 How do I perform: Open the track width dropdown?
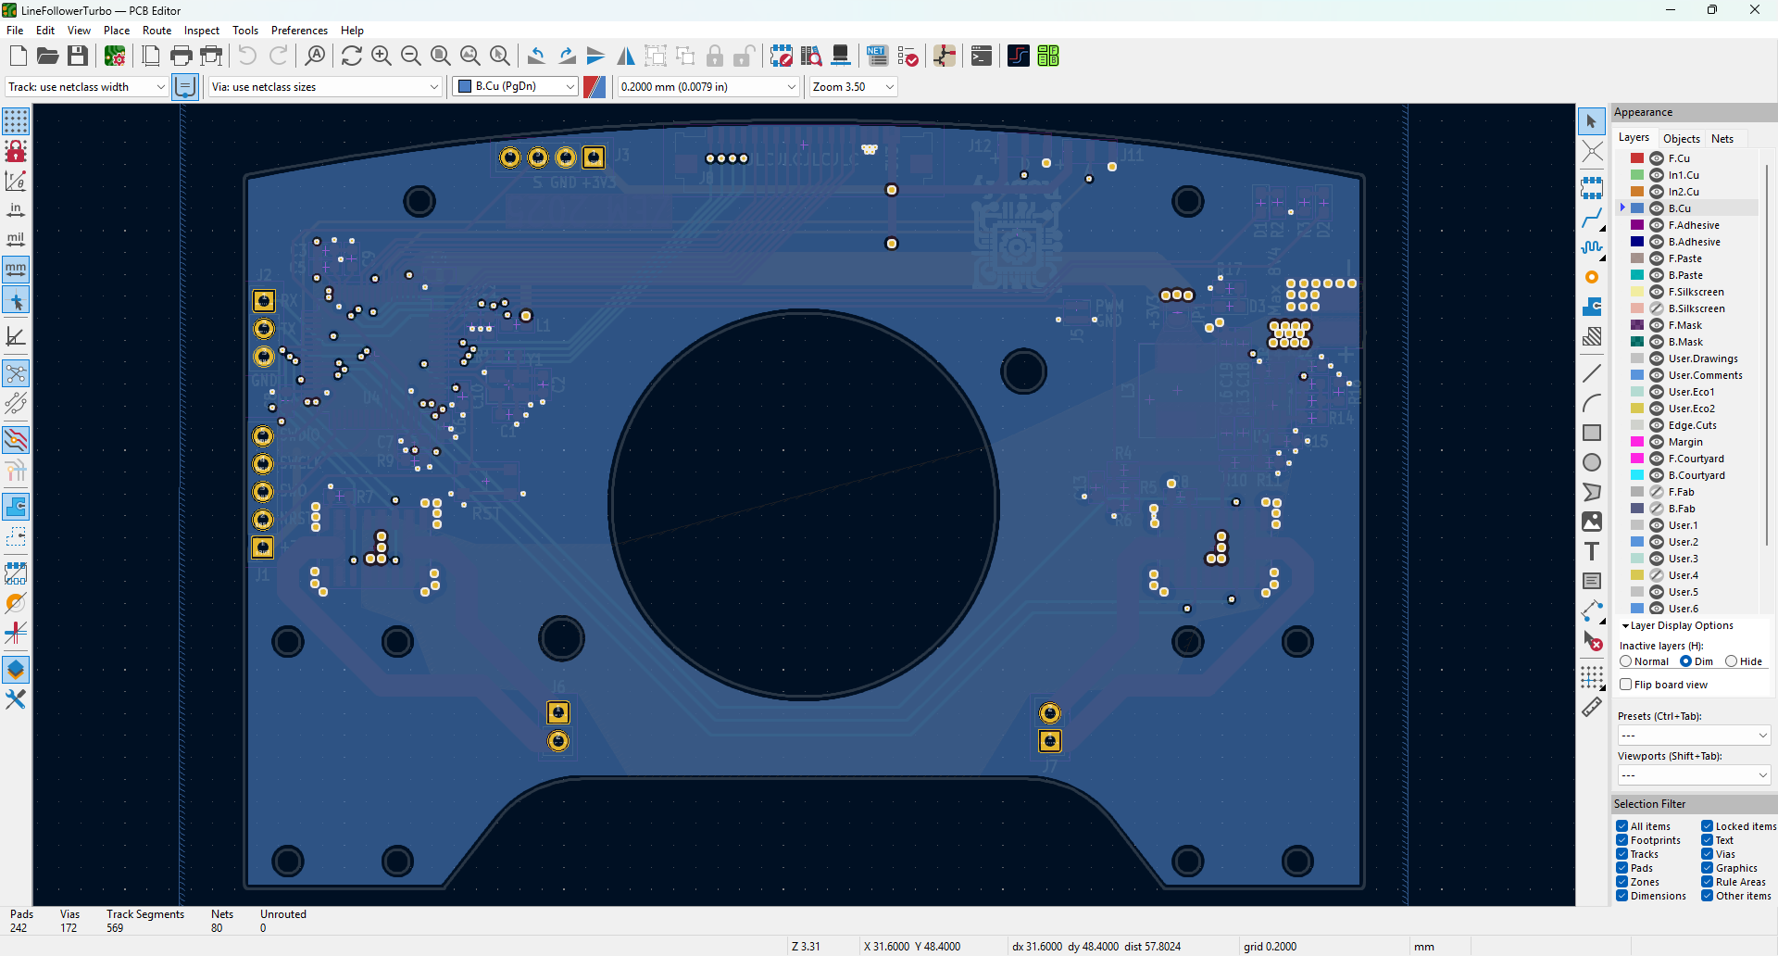click(86, 87)
